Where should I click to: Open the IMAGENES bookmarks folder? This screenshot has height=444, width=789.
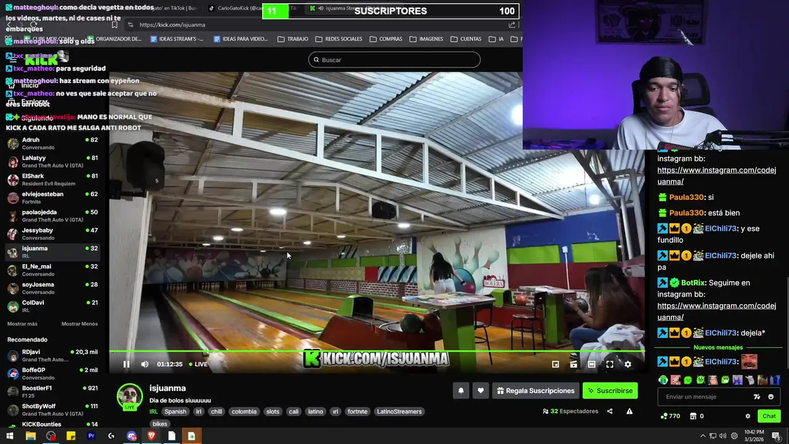pyautogui.click(x=426, y=39)
